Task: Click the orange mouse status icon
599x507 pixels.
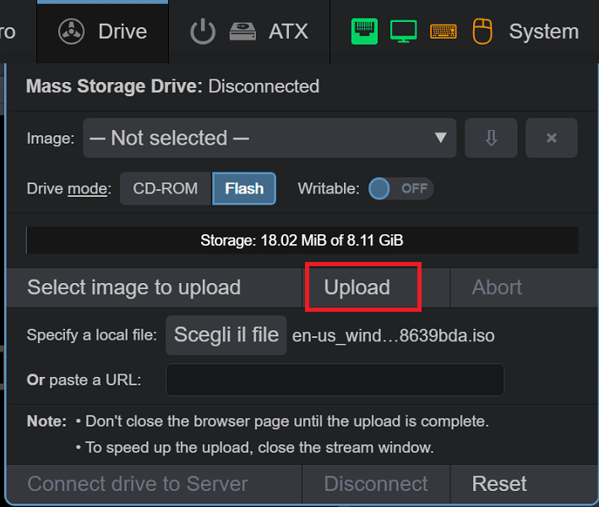Action: pyautogui.click(x=482, y=31)
